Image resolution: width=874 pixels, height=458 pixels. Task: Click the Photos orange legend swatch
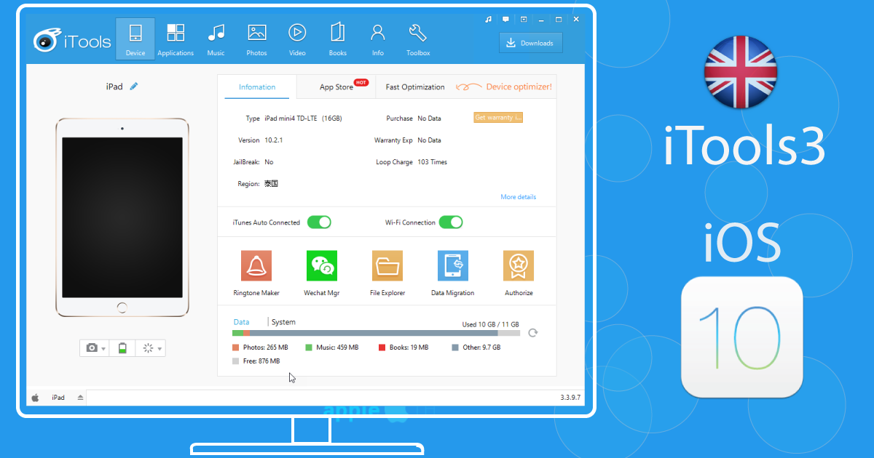[x=236, y=347]
